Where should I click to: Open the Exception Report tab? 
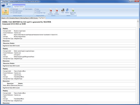[14, 18]
